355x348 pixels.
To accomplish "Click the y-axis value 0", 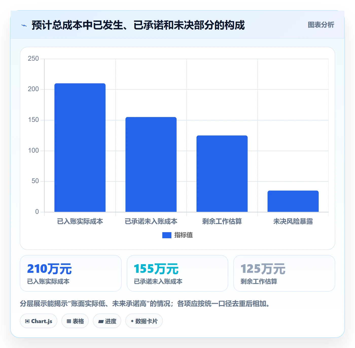I will pyautogui.click(x=37, y=212).
